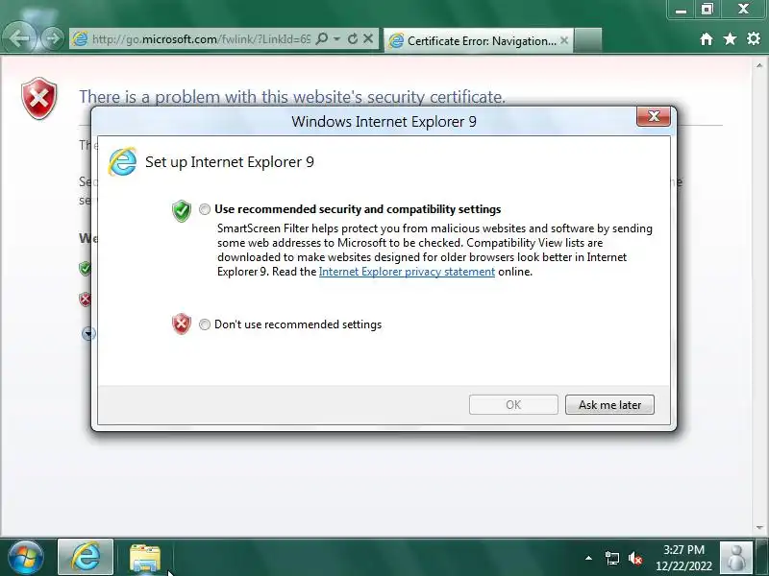Click the search magnifier in the address bar
Viewport: 769px width, 576px height.
pos(322,38)
